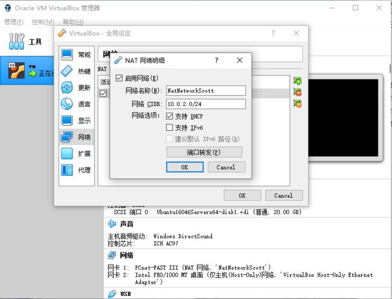This screenshot has width=392, height=299.
Task: Click the USB section header text
Action: click(x=125, y=294)
